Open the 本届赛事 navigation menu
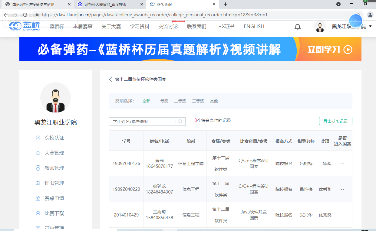 coord(83,27)
